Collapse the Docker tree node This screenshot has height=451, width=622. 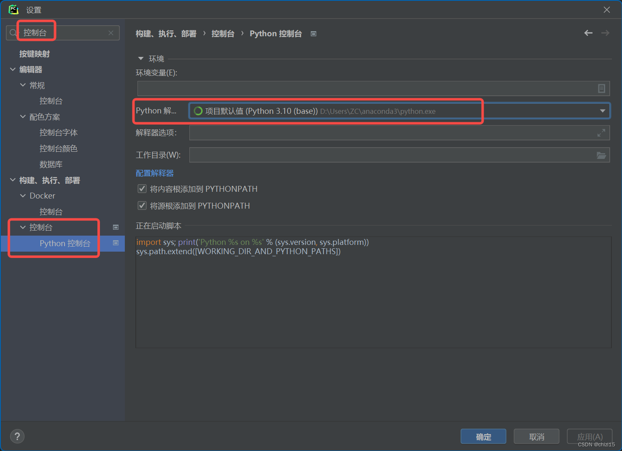pos(23,196)
